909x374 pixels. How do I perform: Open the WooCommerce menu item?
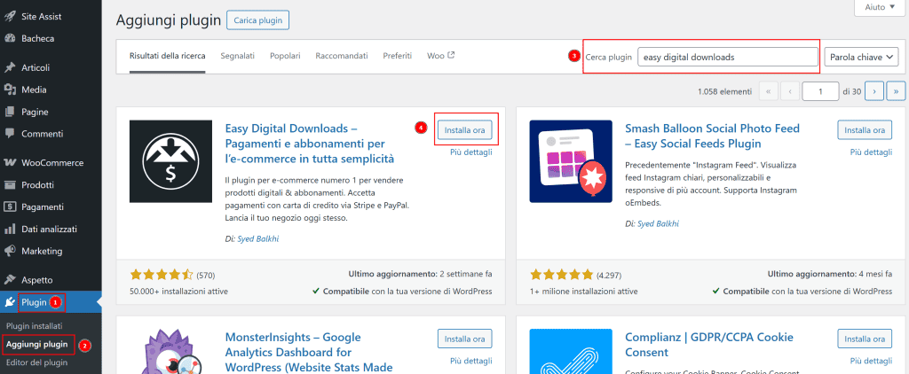tap(51, 163)
